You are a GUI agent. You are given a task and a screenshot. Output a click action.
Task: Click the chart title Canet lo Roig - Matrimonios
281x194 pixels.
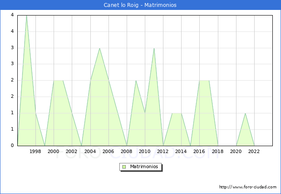click(140, 5)
